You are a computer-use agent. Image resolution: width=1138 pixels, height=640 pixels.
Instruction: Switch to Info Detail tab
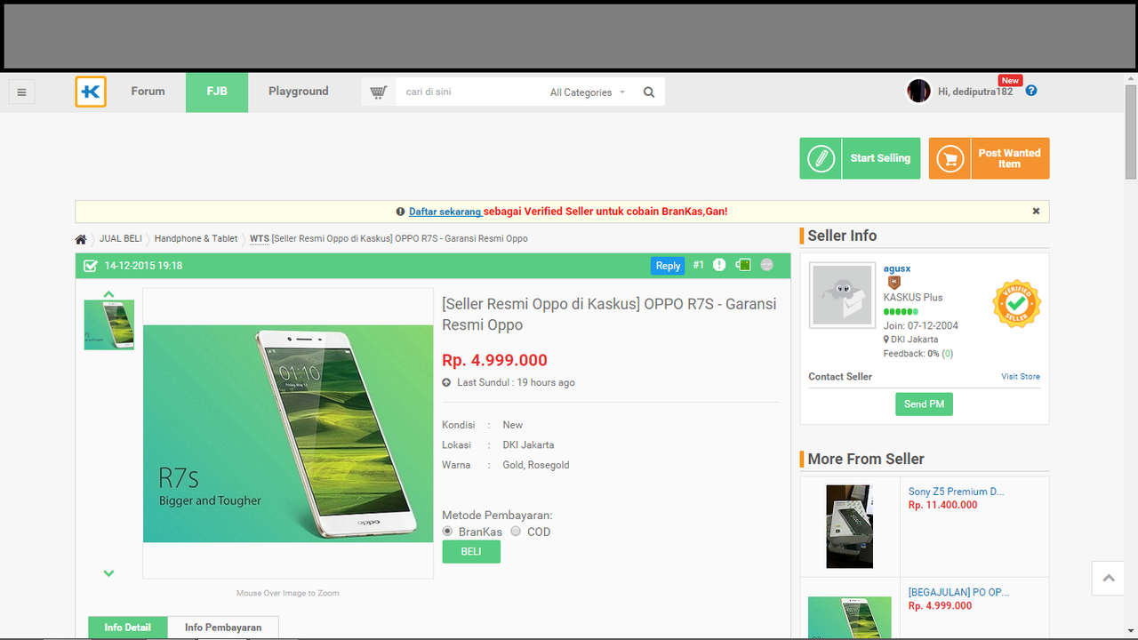[127, 628]
